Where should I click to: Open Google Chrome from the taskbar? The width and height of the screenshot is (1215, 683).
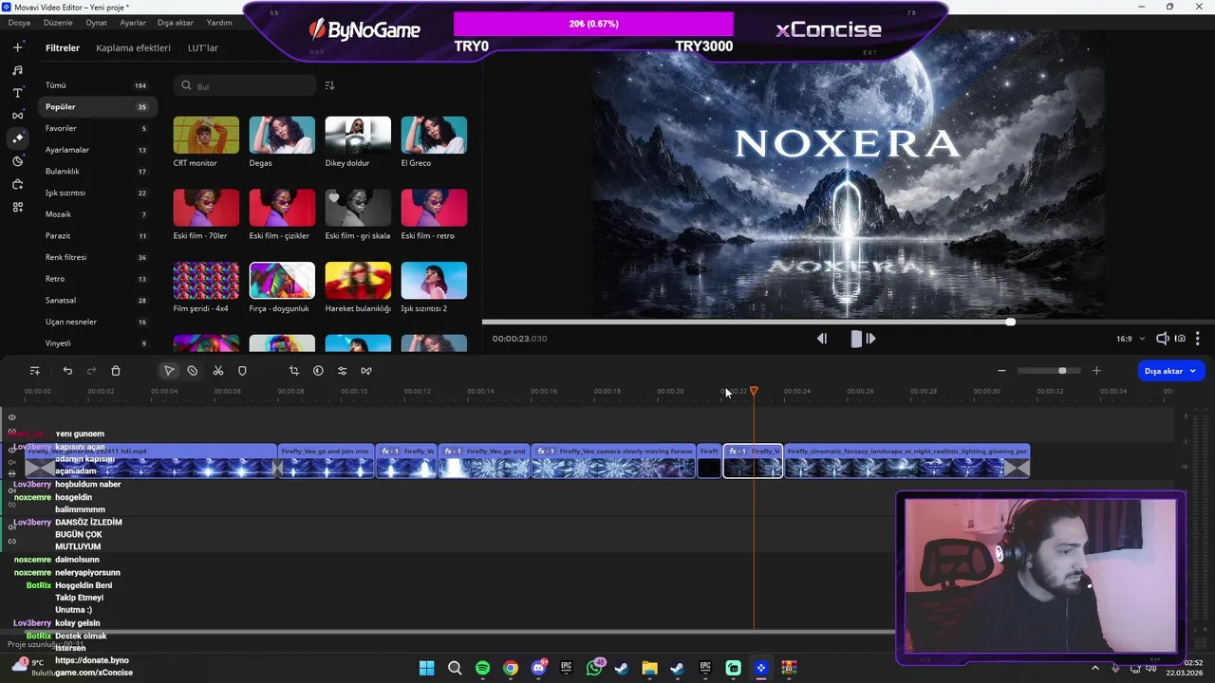tap(511, 668)
